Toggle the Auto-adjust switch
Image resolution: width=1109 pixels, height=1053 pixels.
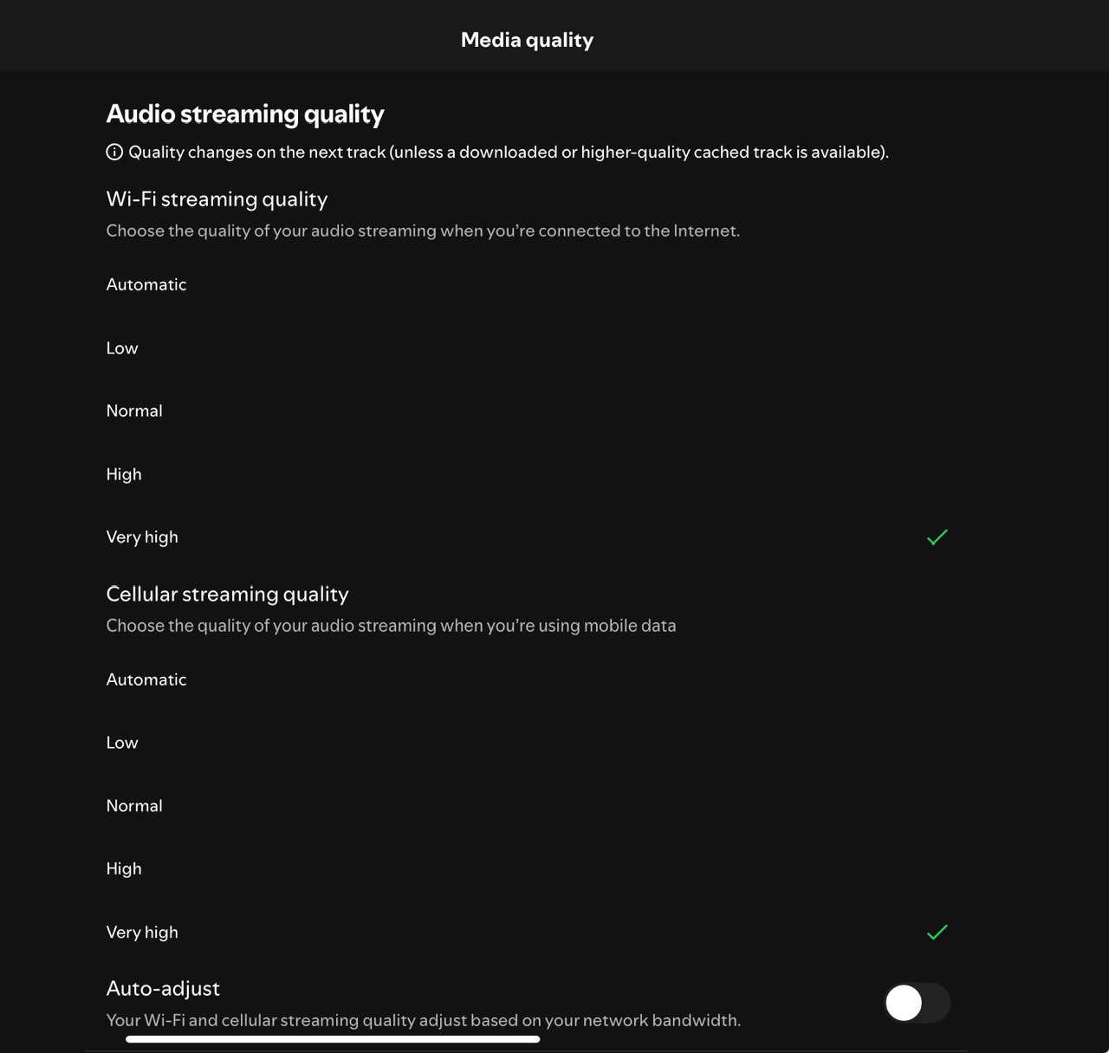pyautogui.click(x=917, y=1003)
